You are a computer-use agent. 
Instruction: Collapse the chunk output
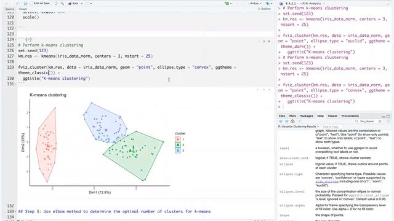pyautogui.click(x=264, y=90)
